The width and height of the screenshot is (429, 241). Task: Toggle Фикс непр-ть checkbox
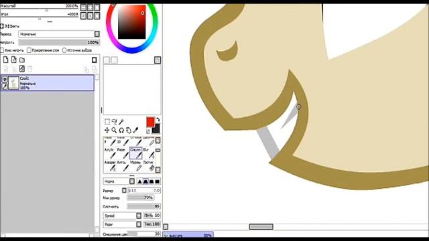(x=2, y=50)
